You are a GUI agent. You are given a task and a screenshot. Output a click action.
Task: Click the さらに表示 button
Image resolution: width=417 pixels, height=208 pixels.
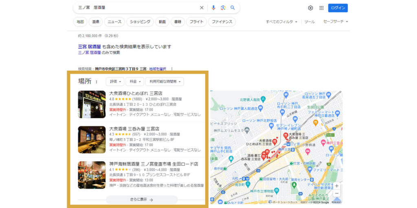tap(142, 200)
